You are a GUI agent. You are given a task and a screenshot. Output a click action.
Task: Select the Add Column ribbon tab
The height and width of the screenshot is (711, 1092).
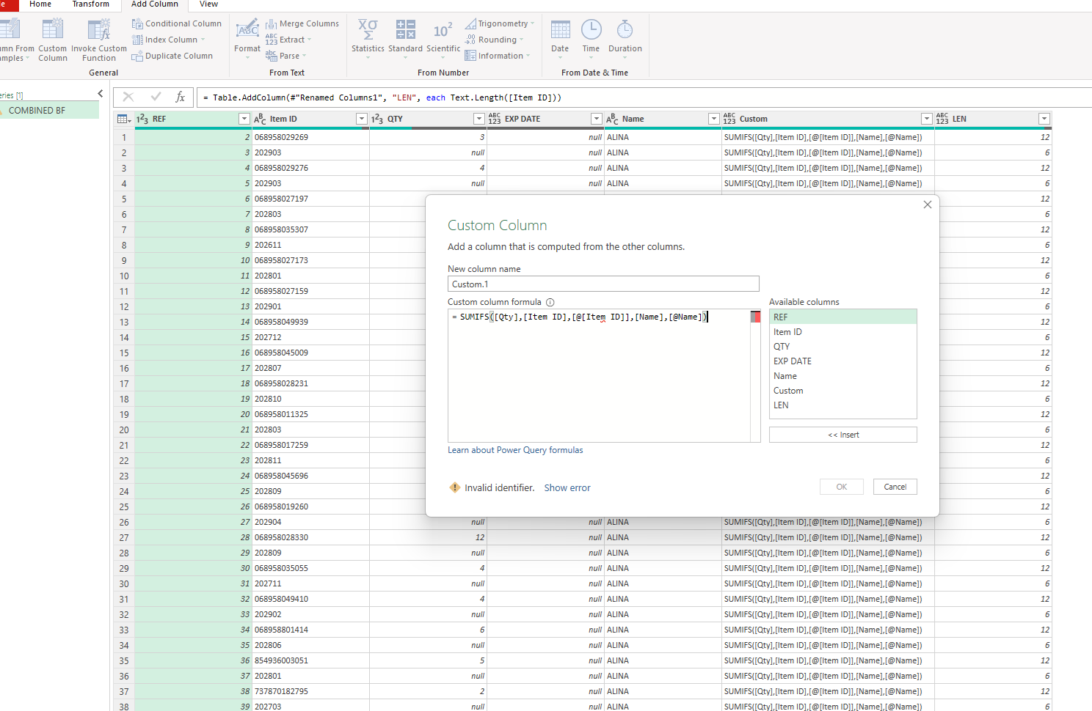[x=155, y=4]
